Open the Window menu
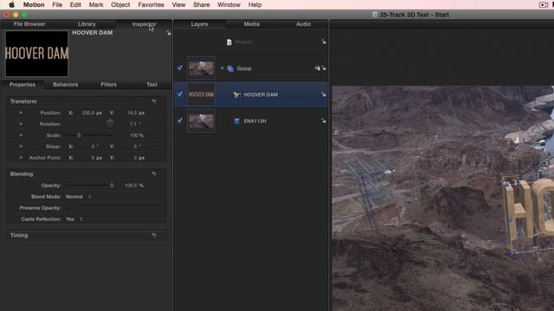The width and height of the screenshot is (554, 311). [229, 4]
